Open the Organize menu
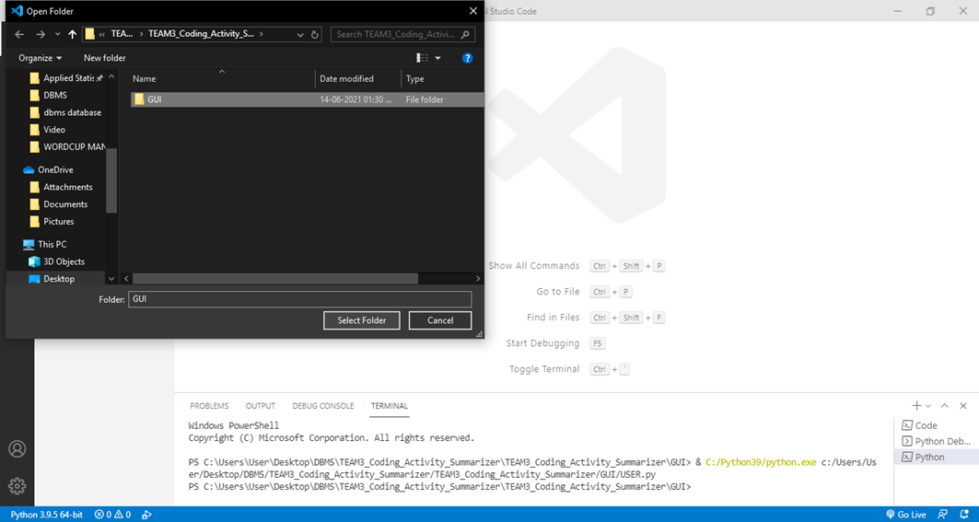The image size is (979, 522). point(41,58)
